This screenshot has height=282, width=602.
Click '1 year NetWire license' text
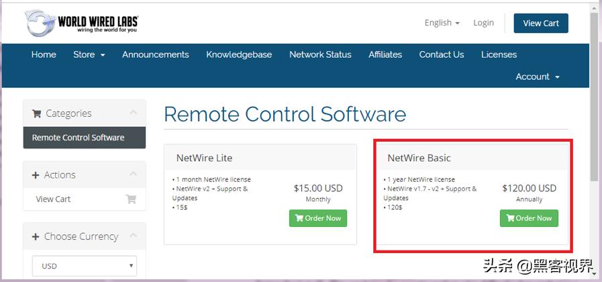coord(421,179)
